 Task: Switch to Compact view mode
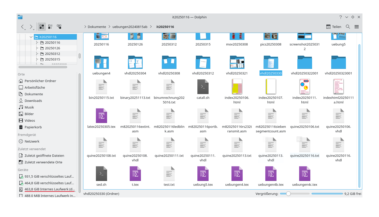tap(50, 27)
